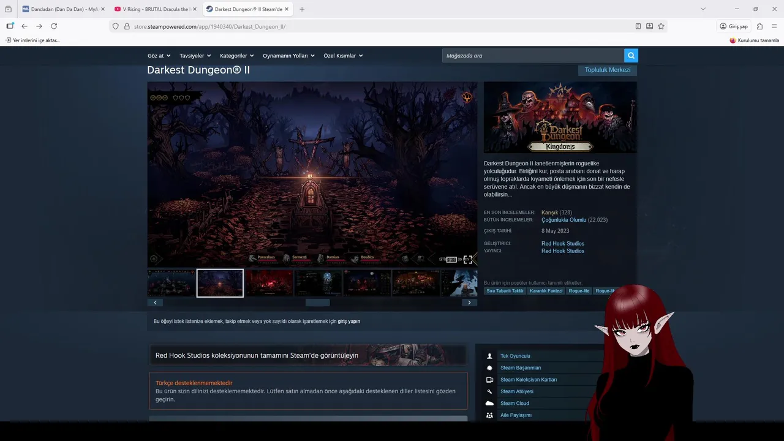Screen dimensions: 784x441
Task: Switch to the V Rising BRUTAL Dracula tab
Action: tap(156, 9)
